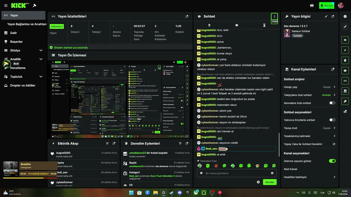Click the speech bubble icon in the chat toolbar
Image resolution: width=351 pixels, height=197 pixels.
pyautogui.click(x=237, y=25)
